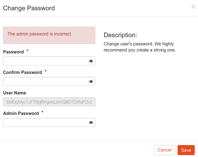Toggle visibility of Confirm Password entry

tap(91, 82)
